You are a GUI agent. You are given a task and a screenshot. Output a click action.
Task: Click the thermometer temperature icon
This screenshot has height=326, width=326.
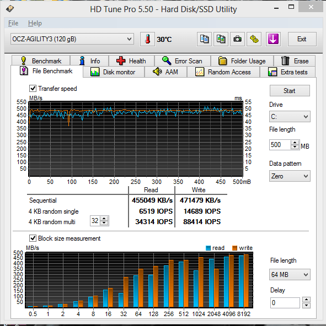point(147,39)
